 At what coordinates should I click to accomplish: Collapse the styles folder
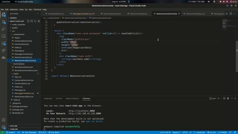point(16,74)
